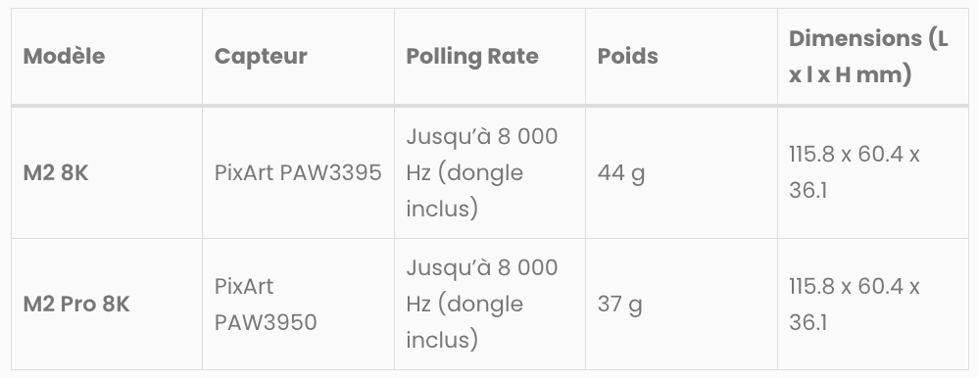Select M2 Pro 8K dimensions cell
Image resolution: width=978 pixels, height=378 pixels.
tap(872, 304)
